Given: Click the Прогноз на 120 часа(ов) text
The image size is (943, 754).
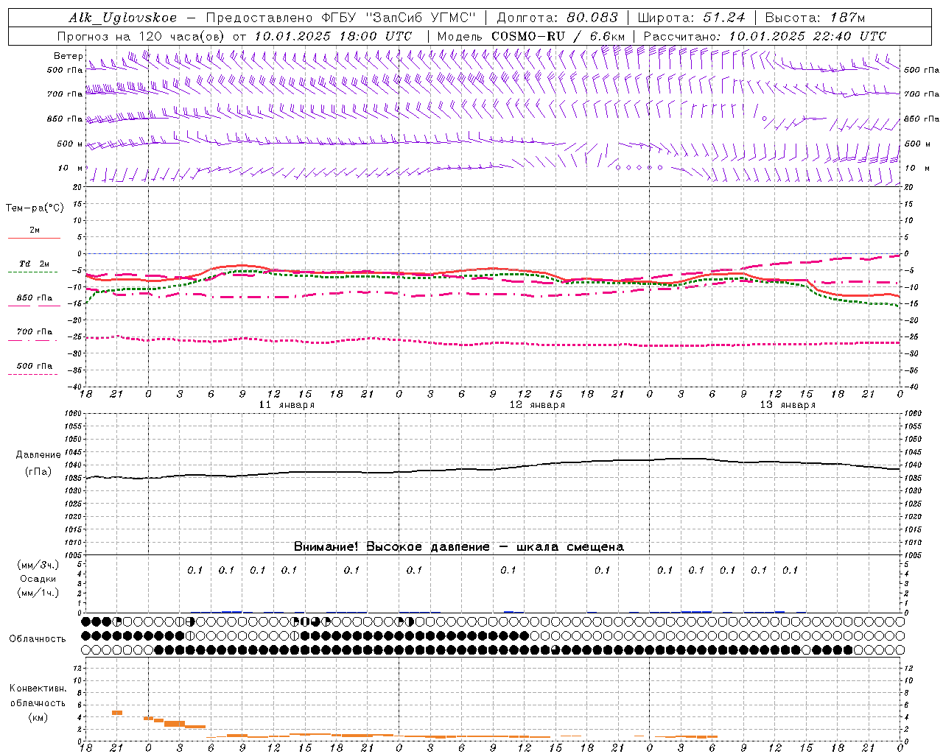Looking at the screenshot, I should point(141,36).
